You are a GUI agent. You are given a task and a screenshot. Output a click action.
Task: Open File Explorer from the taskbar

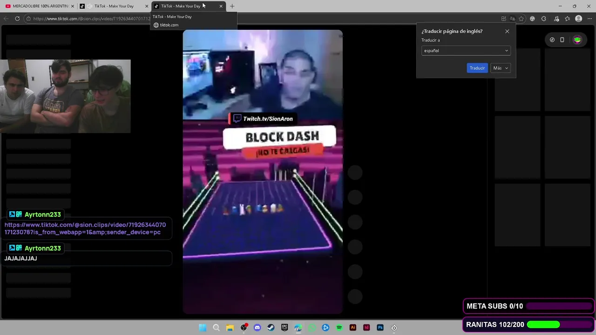coord(230,328)
